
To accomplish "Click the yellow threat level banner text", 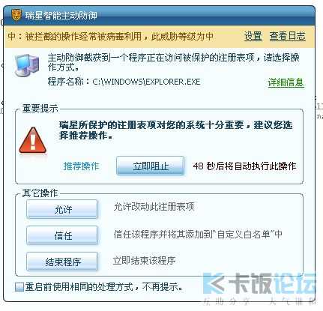I will 110,37.
